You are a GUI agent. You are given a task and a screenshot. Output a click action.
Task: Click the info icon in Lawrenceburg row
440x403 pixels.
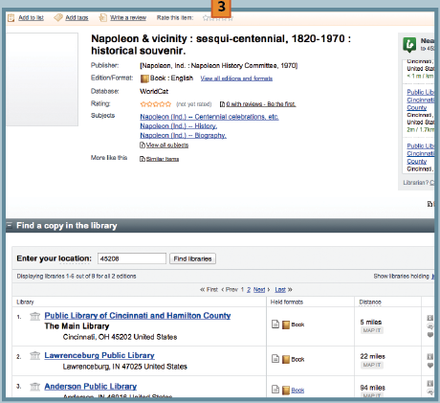(430, 356)
